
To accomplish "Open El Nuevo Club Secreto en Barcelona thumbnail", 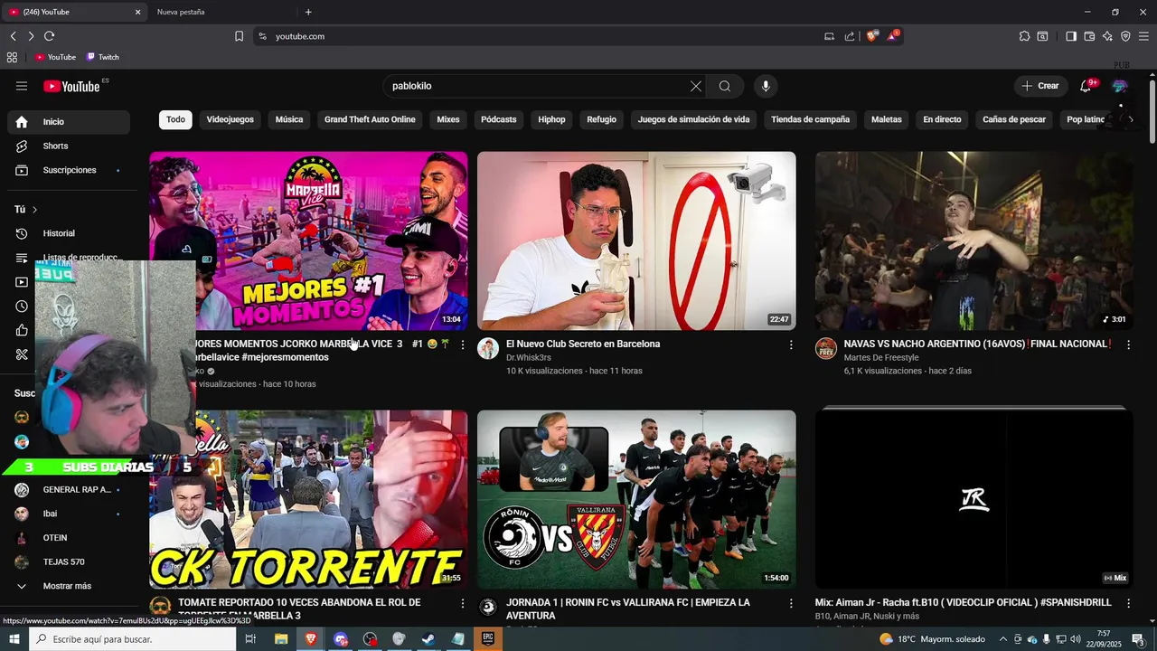I will (636, 241).
